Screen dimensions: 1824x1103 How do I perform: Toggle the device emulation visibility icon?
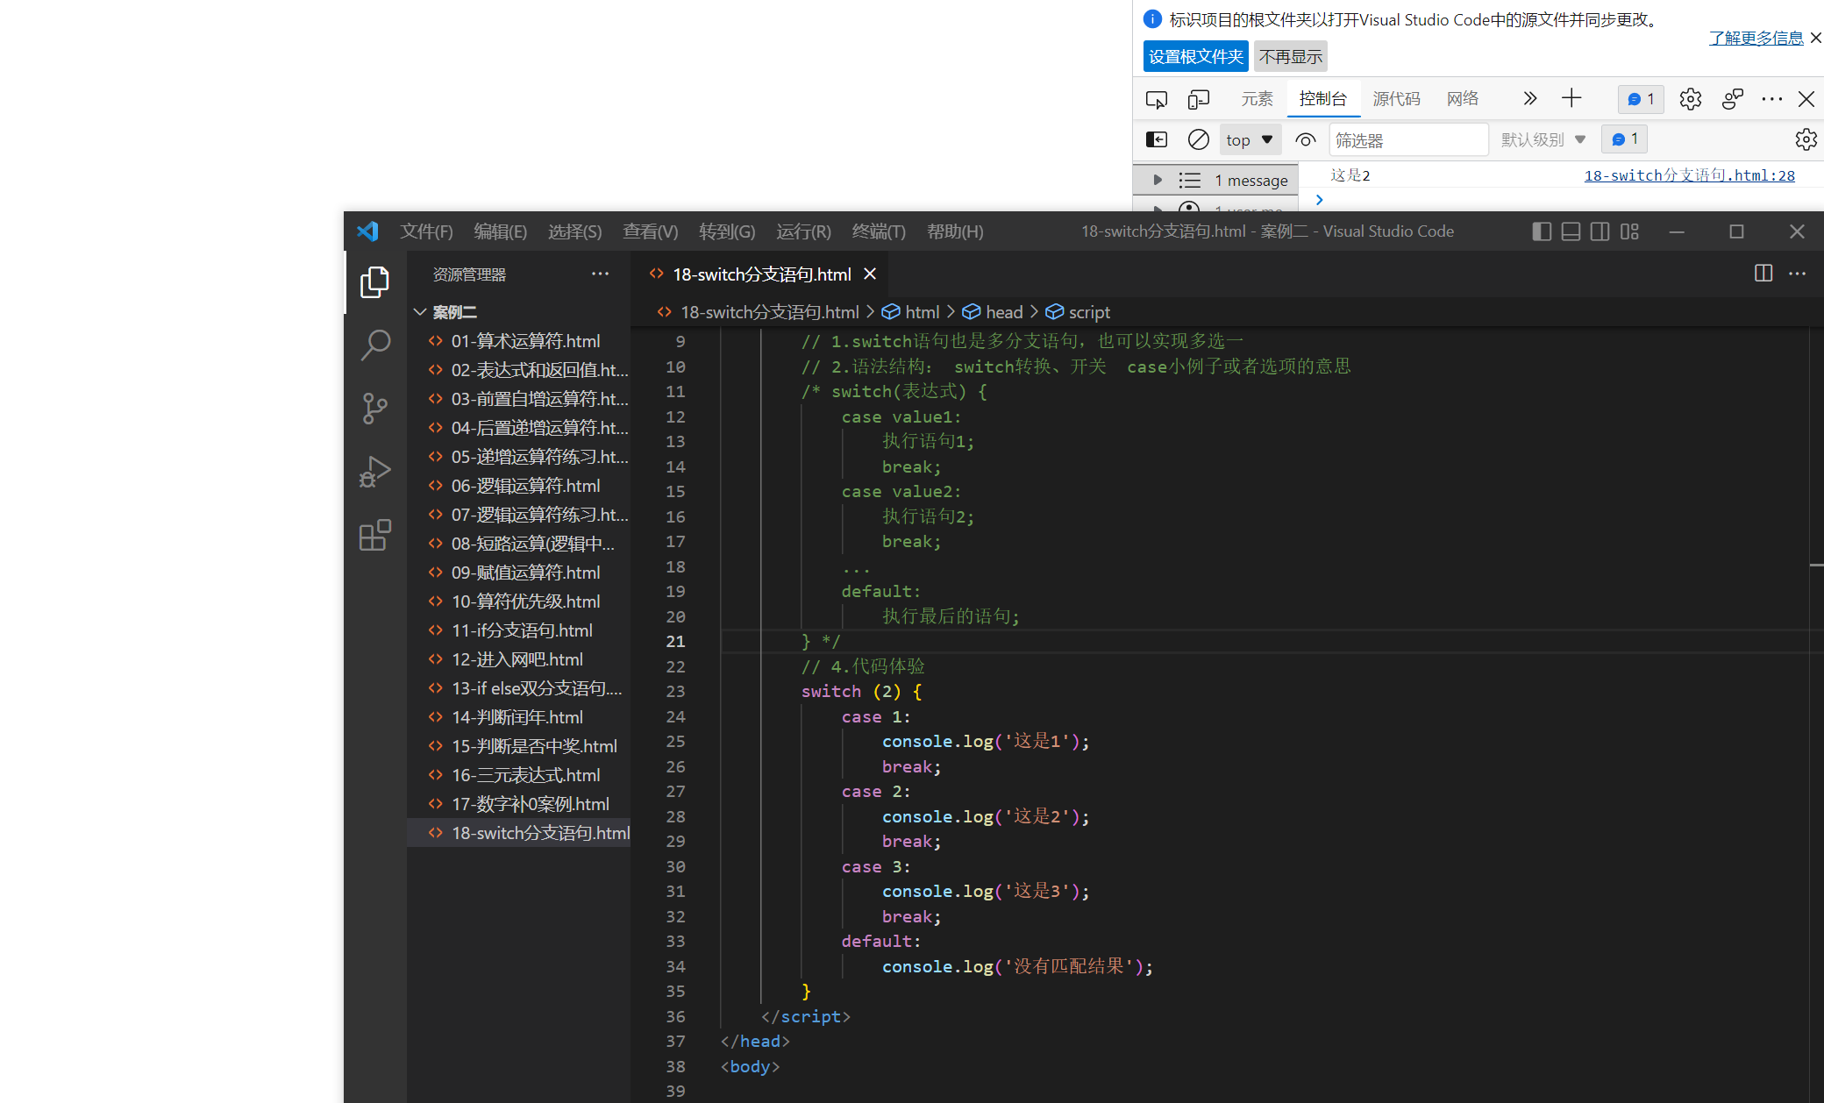pyautogui.click(x=1197, y=100)
